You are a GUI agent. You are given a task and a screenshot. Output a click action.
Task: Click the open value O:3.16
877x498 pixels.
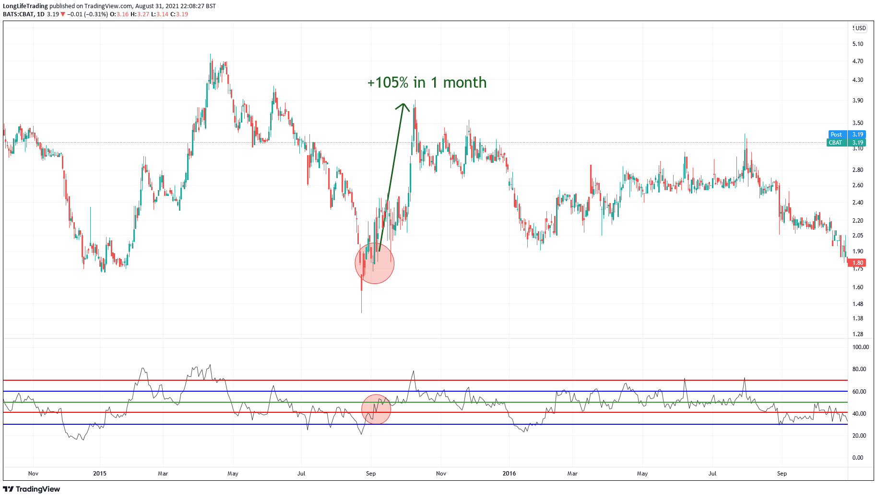(x=119, y=14)
